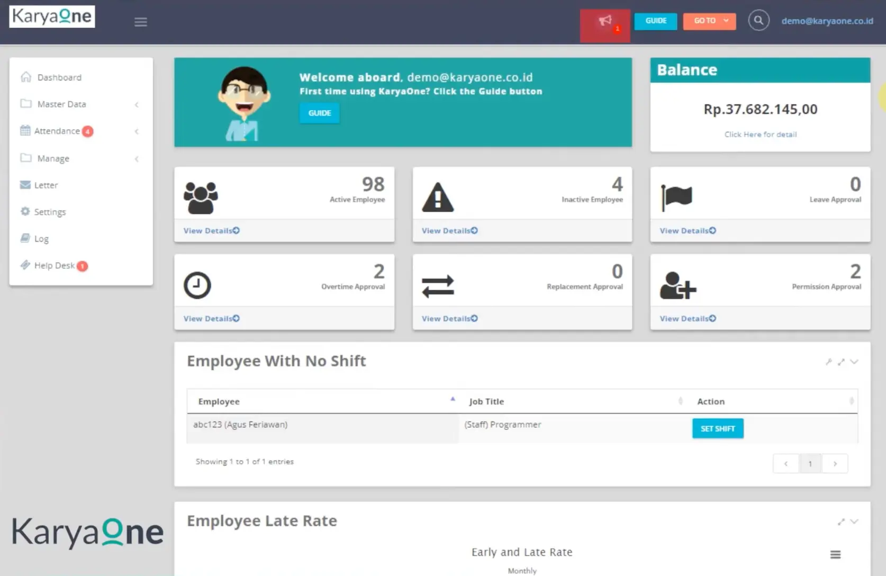Click the announcements megaphone icon with notification badge
This screenshot has height=576, width=886.
click(604, 22)
